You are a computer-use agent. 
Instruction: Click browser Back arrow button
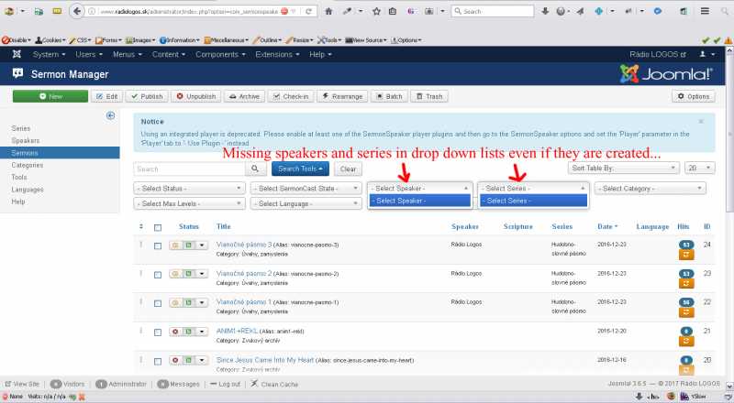click(x=77, y=11)
